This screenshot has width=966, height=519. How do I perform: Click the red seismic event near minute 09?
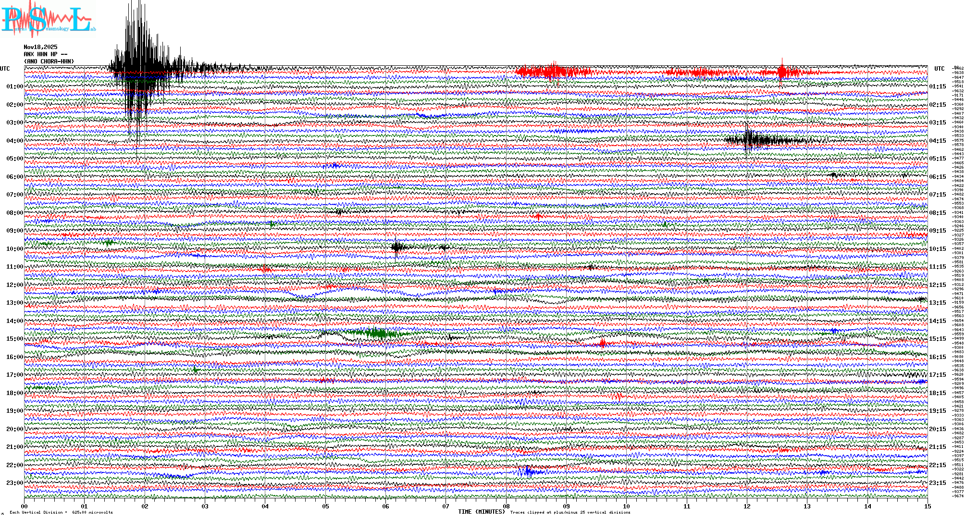click(553, 72)
